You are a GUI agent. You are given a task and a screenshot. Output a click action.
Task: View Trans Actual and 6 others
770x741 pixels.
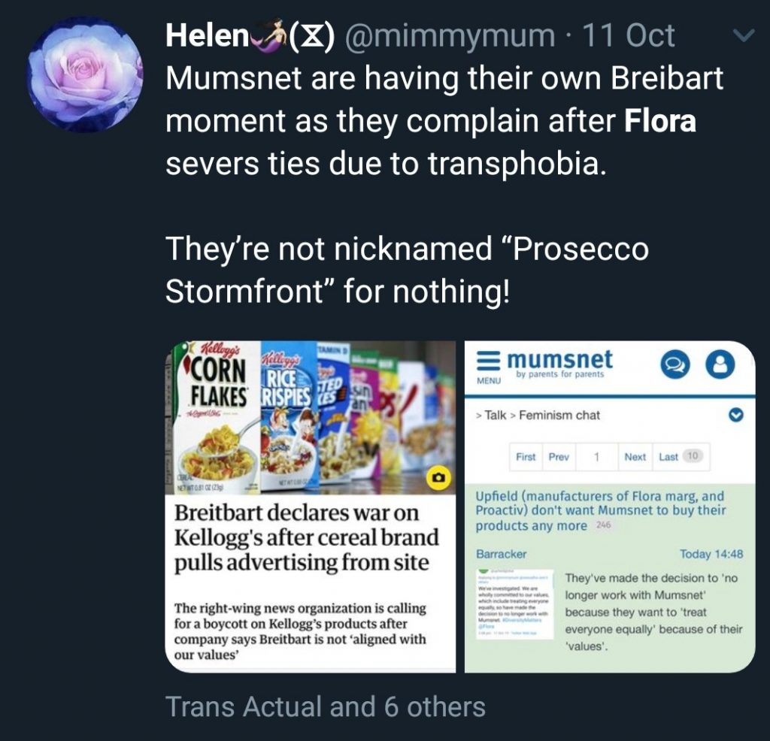tap(325, 706)
